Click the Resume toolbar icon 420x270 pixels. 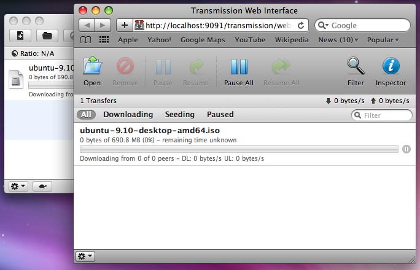point(196,66)
